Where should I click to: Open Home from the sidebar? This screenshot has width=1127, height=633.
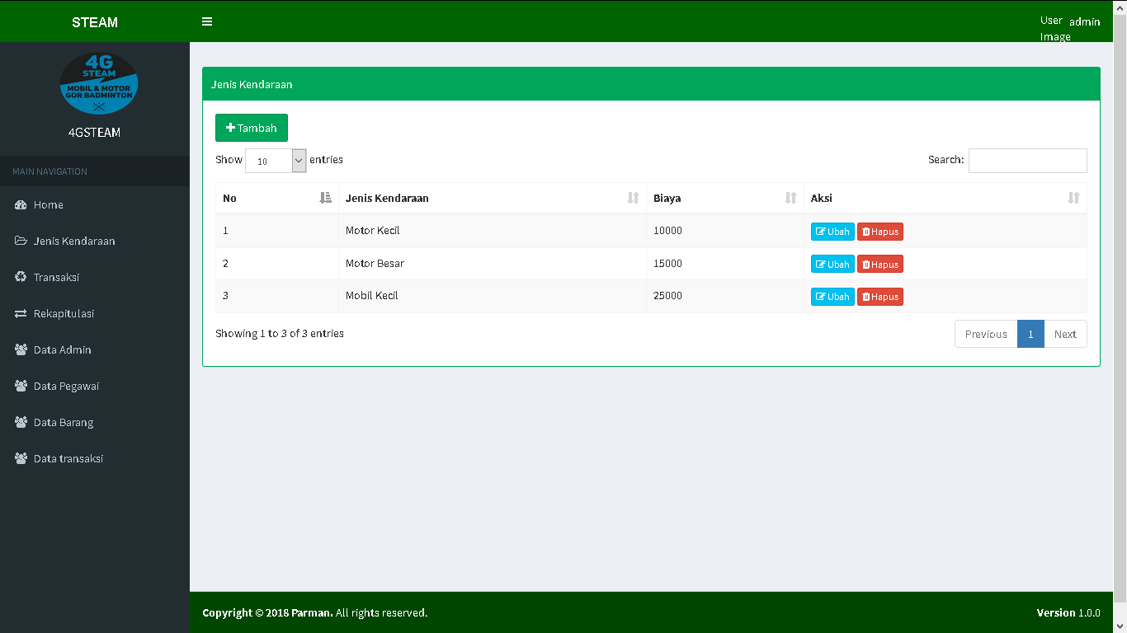point(48,204)
